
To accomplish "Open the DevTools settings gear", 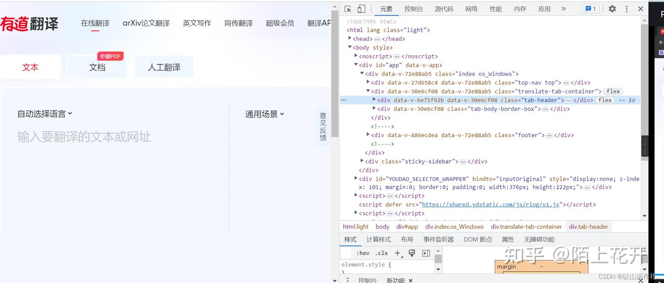I will click(x=612, y=9).
